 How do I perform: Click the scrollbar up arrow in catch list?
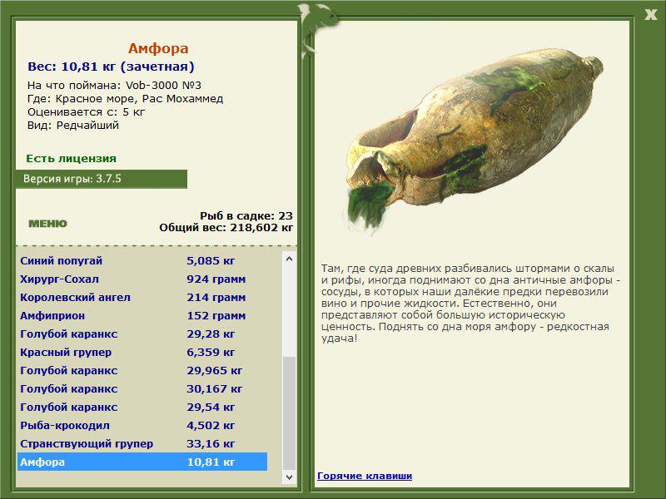tap(289, 259)
